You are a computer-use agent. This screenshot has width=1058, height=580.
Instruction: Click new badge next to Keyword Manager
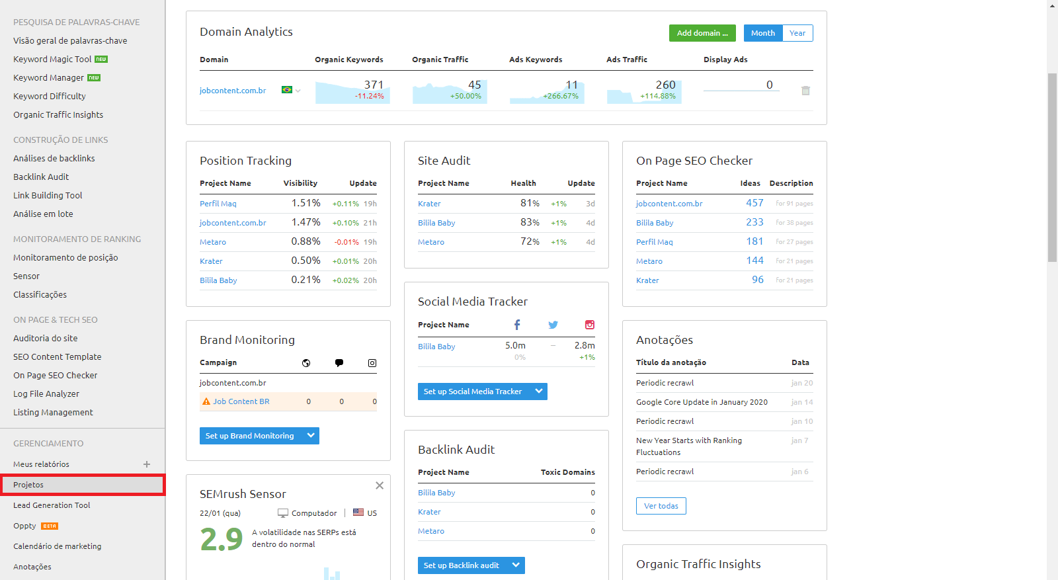[94, 78]
